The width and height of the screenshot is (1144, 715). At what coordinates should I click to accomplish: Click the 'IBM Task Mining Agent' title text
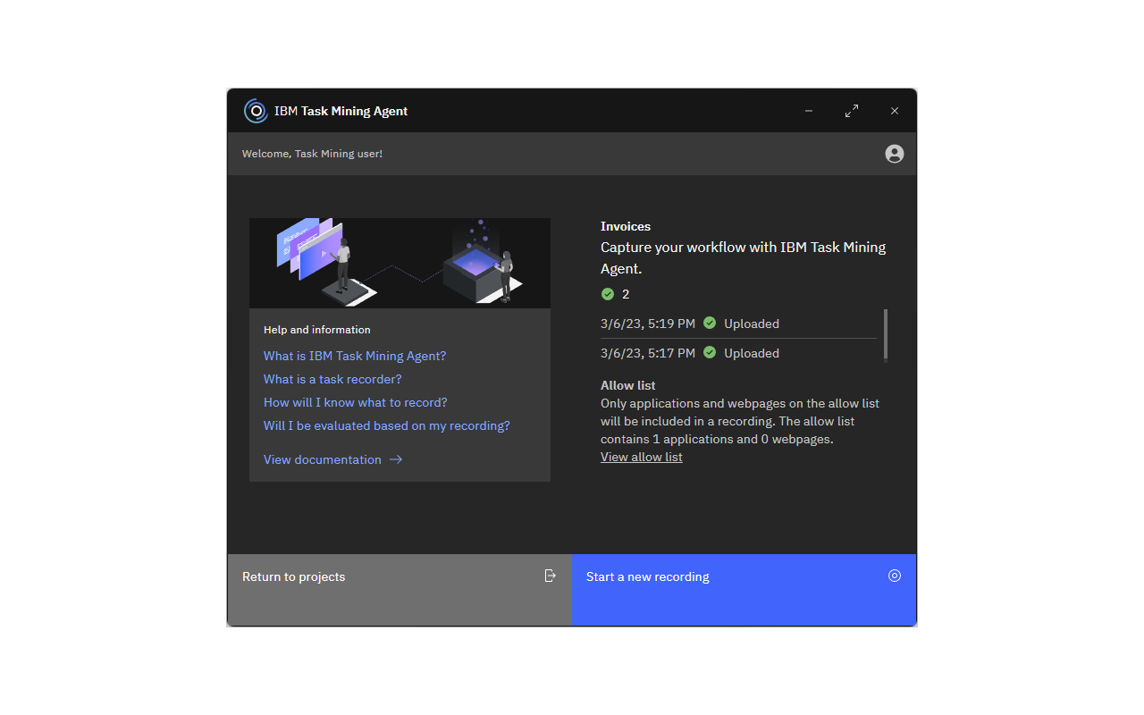[x=341, y=111]
